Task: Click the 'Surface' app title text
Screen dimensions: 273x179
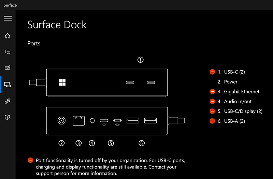Action: click(10, 5)
